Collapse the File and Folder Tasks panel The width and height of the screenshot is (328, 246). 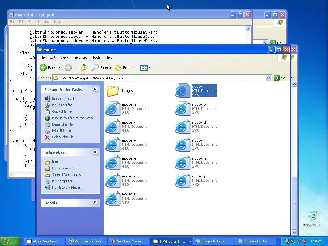click(95, 89)
